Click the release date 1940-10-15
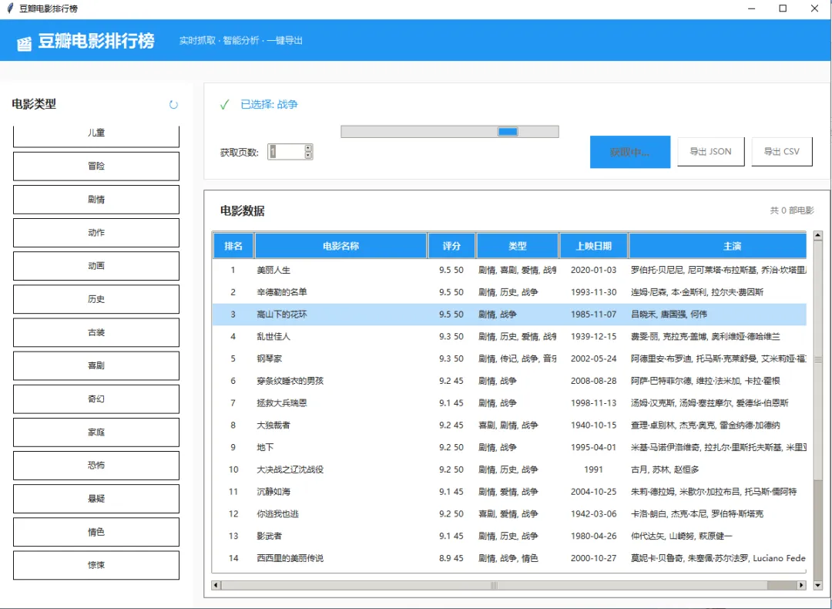The height and width of the screenshot is (609, 832). [x=594, y=426]
